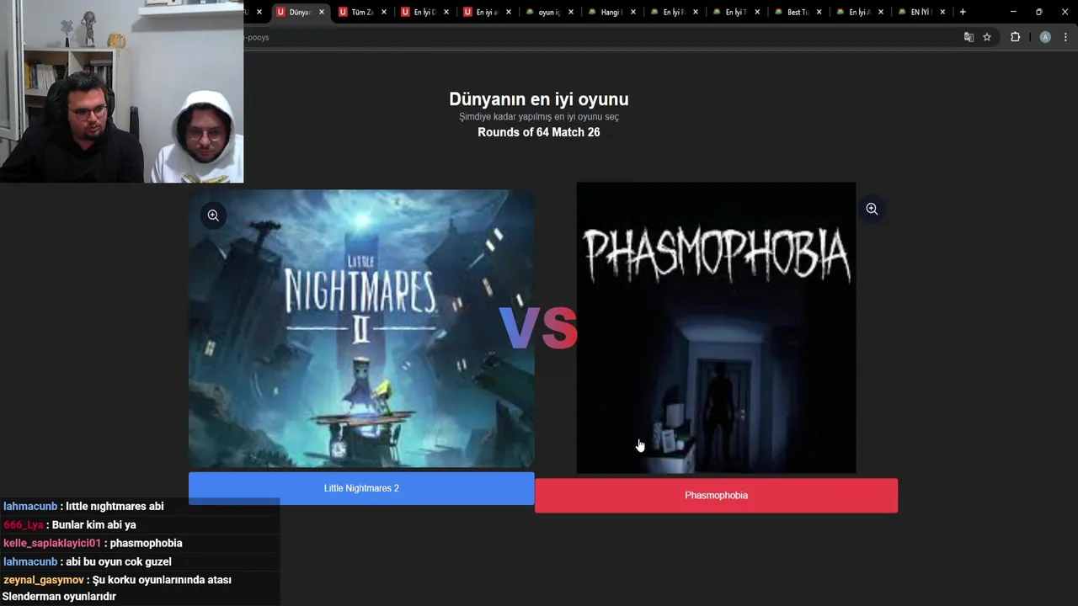Click the translate page icon in address bar
Screen dimensions: 1078x606
(969, 37)
